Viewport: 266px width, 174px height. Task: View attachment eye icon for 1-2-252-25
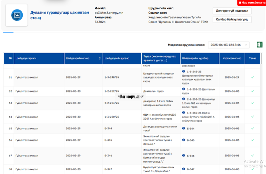[x=184, y=89]
